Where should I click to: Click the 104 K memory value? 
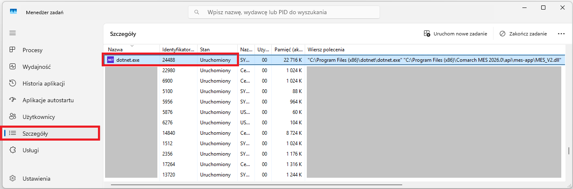click(296, 123)
